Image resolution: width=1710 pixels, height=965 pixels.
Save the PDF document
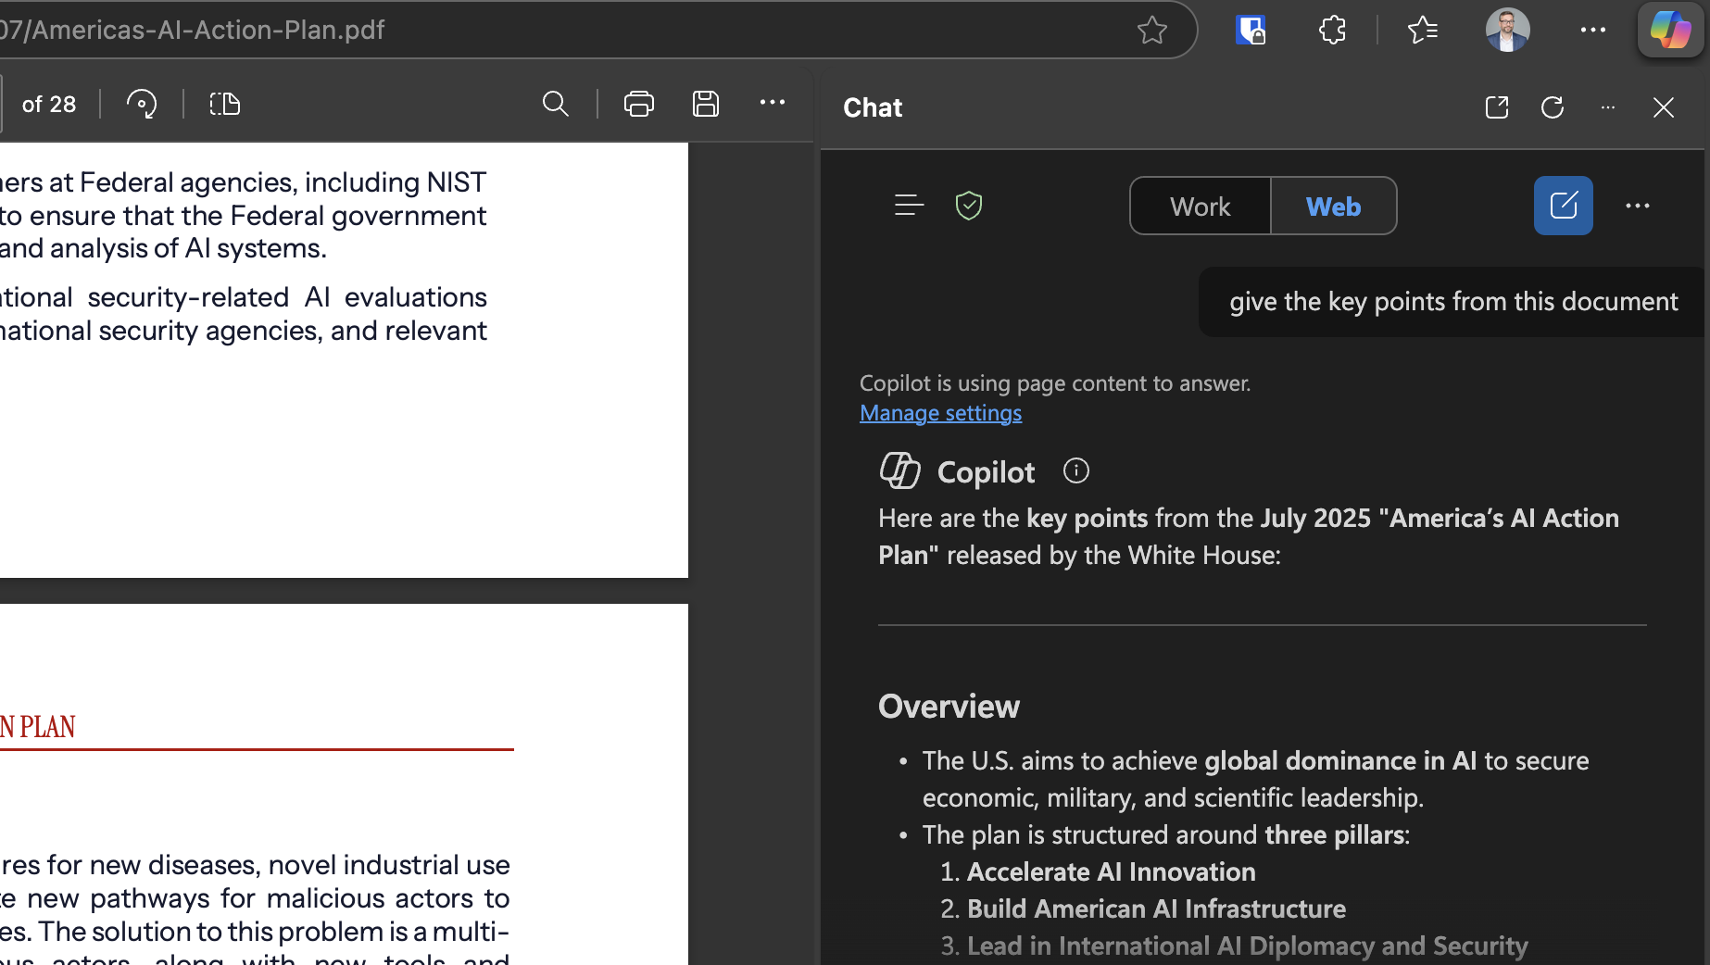[x=706, y=104]
